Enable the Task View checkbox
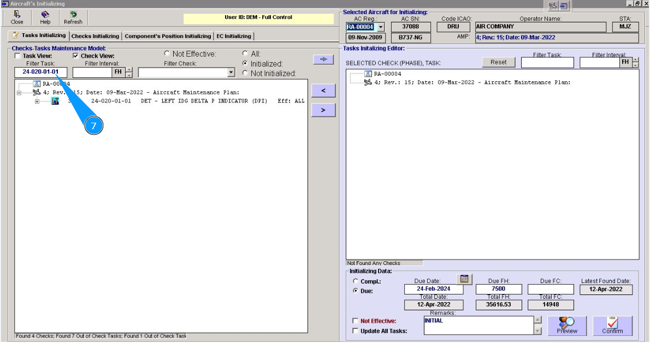This screenshot has height=343, width=650. click(x=17, y=56)
